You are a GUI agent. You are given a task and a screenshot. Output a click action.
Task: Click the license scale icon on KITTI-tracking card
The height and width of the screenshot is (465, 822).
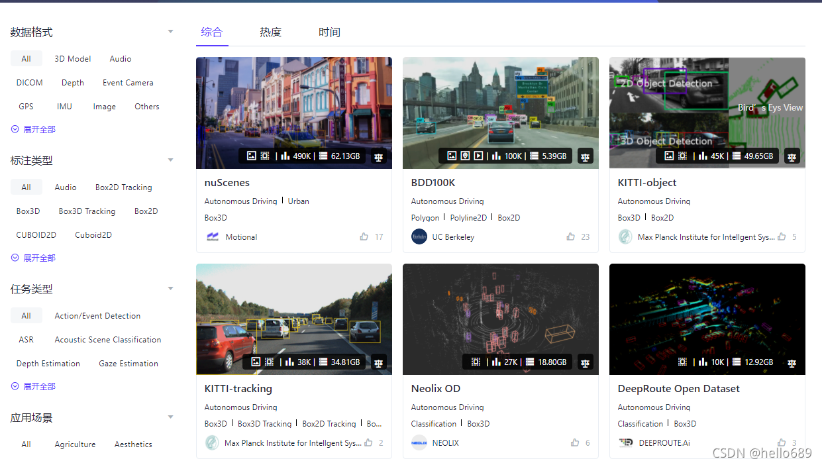click(x=379, y=363)
